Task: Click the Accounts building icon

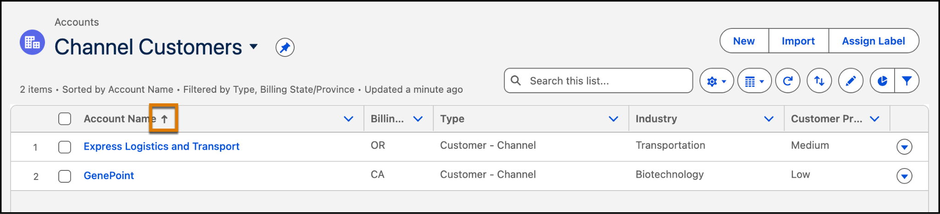Action: (32, 42)
